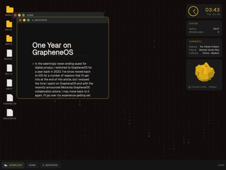The height and width of the screenshot is (170, 226).
Task: Open the Gallery folder icon
Action: point(9,24)
